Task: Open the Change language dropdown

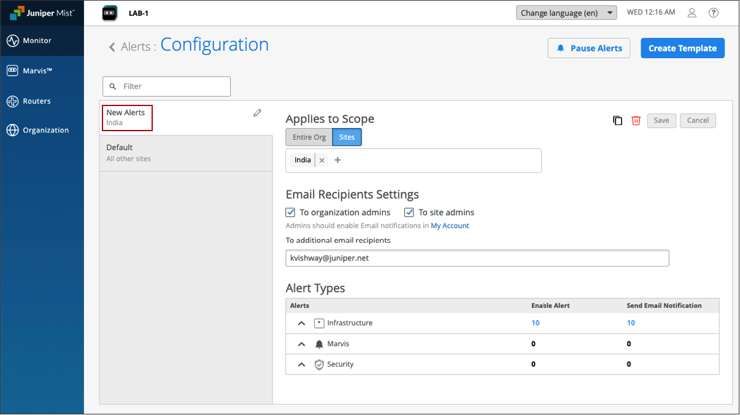Action: tap(566, 13)
